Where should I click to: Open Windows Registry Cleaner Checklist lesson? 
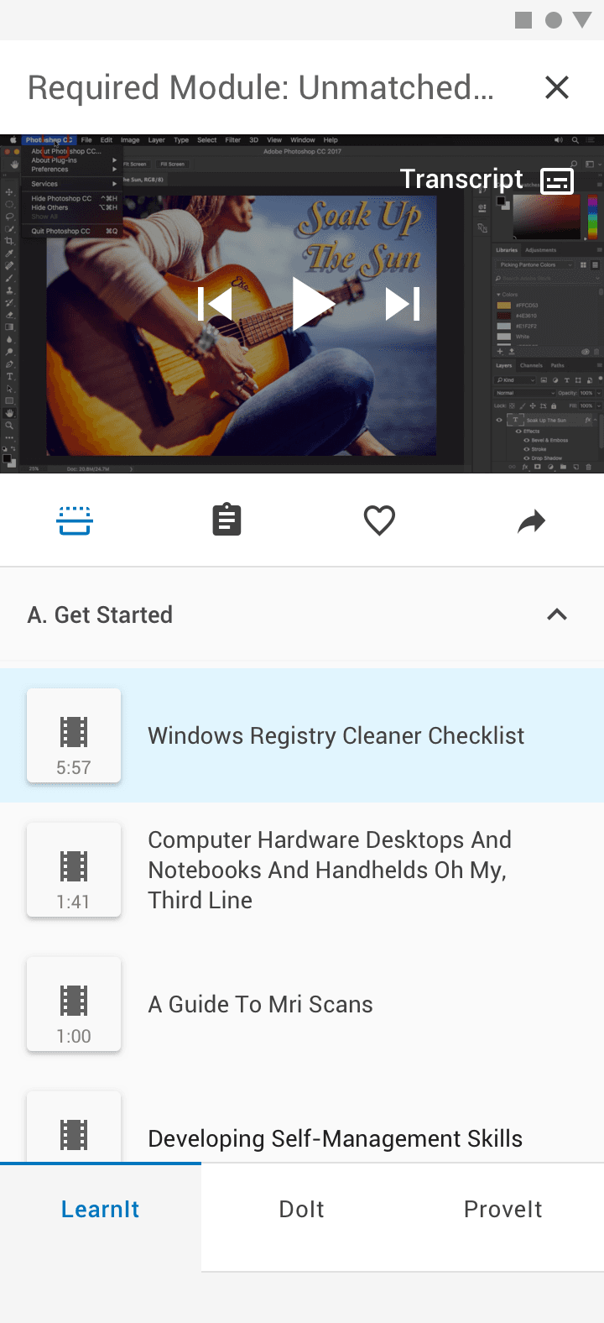coord(302,735)
